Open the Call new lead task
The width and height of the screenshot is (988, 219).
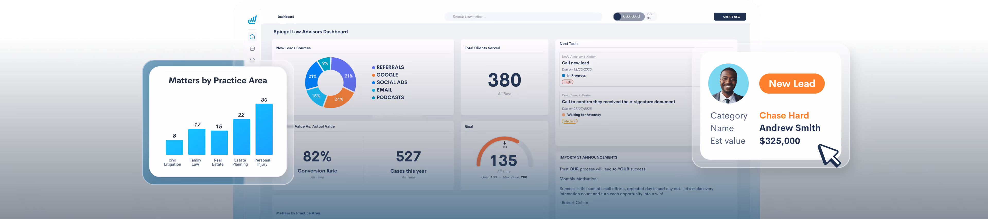[x=575, y=63]
